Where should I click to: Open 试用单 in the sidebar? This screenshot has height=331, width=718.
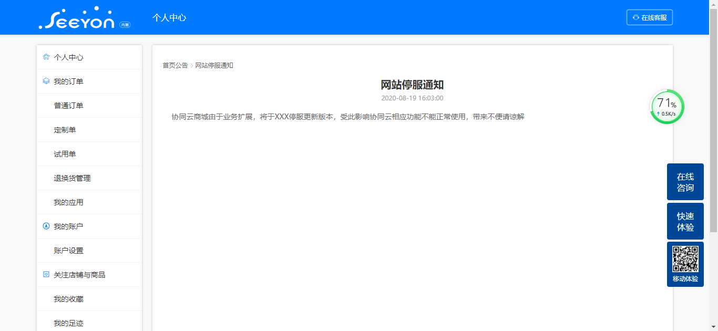[89, 154]
